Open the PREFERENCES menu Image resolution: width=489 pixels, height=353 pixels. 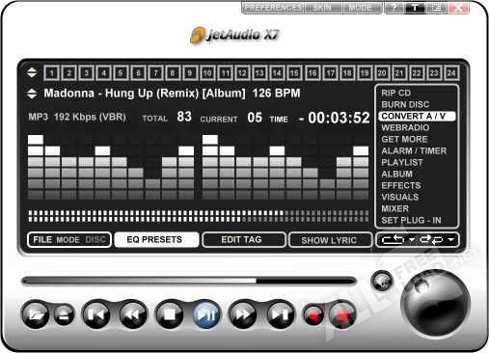[272, 8]
